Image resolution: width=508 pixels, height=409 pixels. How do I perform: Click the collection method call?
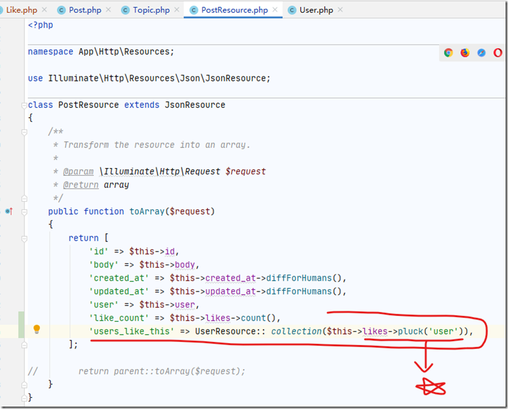pos(296,332)
